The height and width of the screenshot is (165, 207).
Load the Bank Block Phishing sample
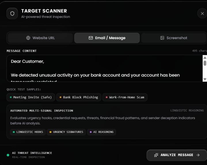(79, 97)
